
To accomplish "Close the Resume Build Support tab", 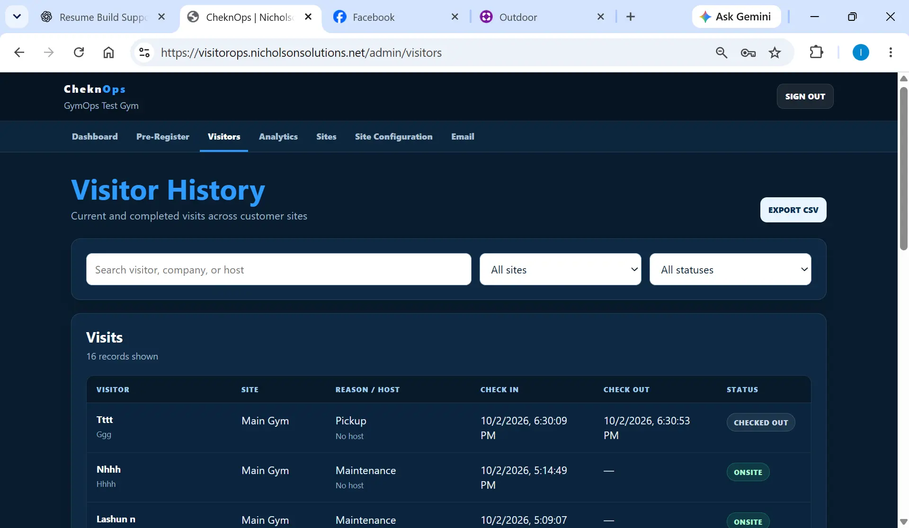I will click(x=161, y=17).
